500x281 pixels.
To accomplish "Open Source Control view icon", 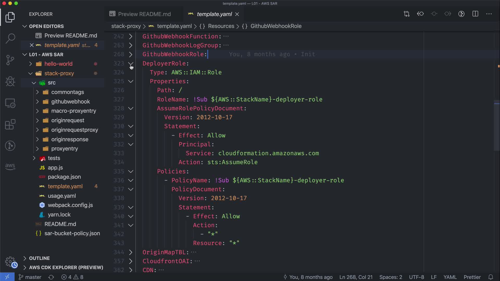I will pyautogui.click(x=10, y=60).
